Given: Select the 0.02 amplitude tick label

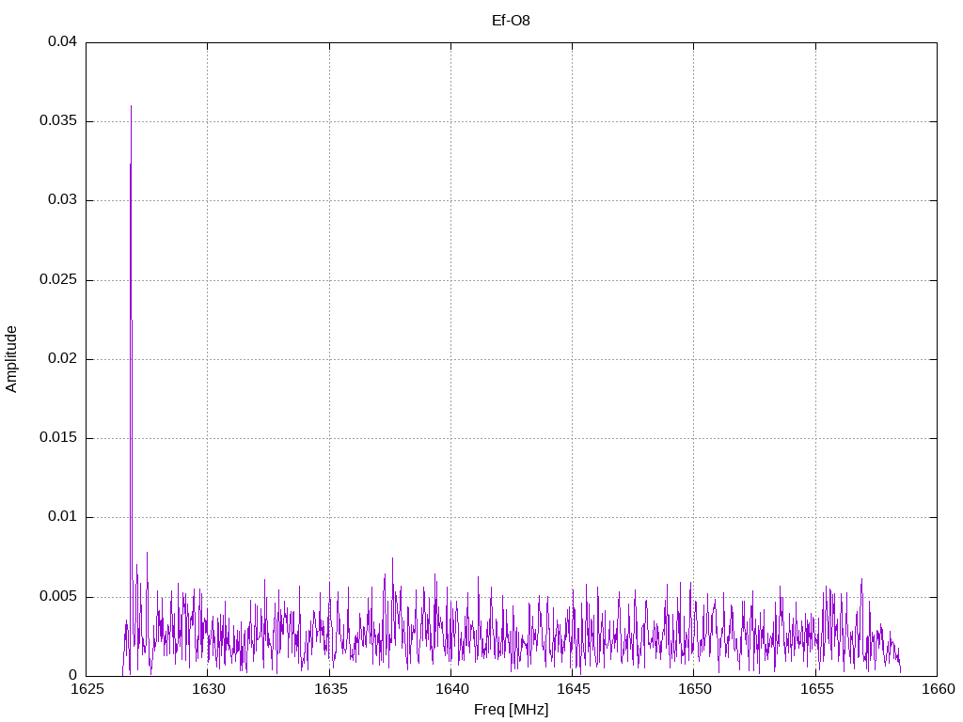Looking at the screenshot, I should 62,359.
